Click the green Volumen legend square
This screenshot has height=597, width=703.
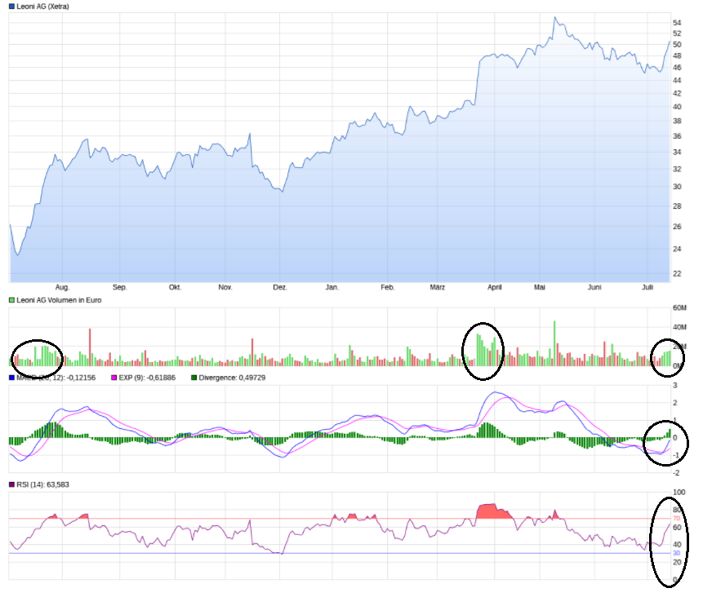point(11,300)
